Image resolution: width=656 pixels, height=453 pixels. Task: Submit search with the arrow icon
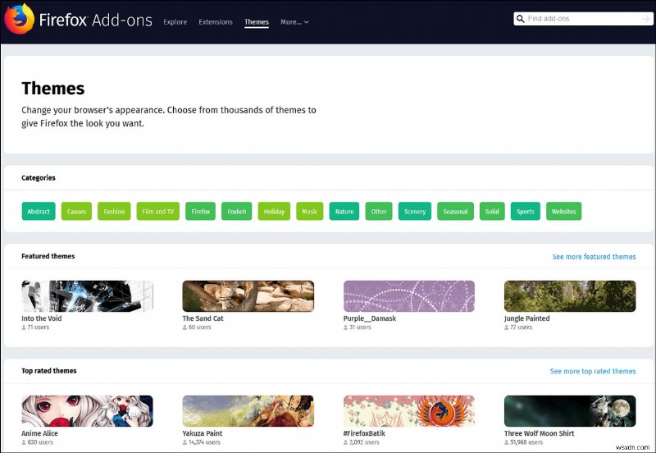[645, 19]
